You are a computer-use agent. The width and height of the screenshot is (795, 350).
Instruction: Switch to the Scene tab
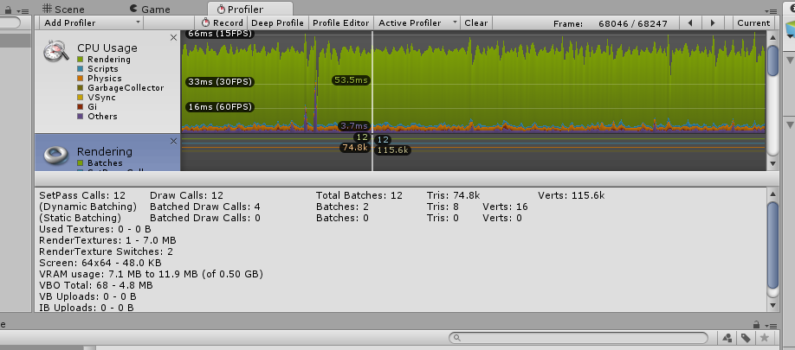tap(63, 10)
